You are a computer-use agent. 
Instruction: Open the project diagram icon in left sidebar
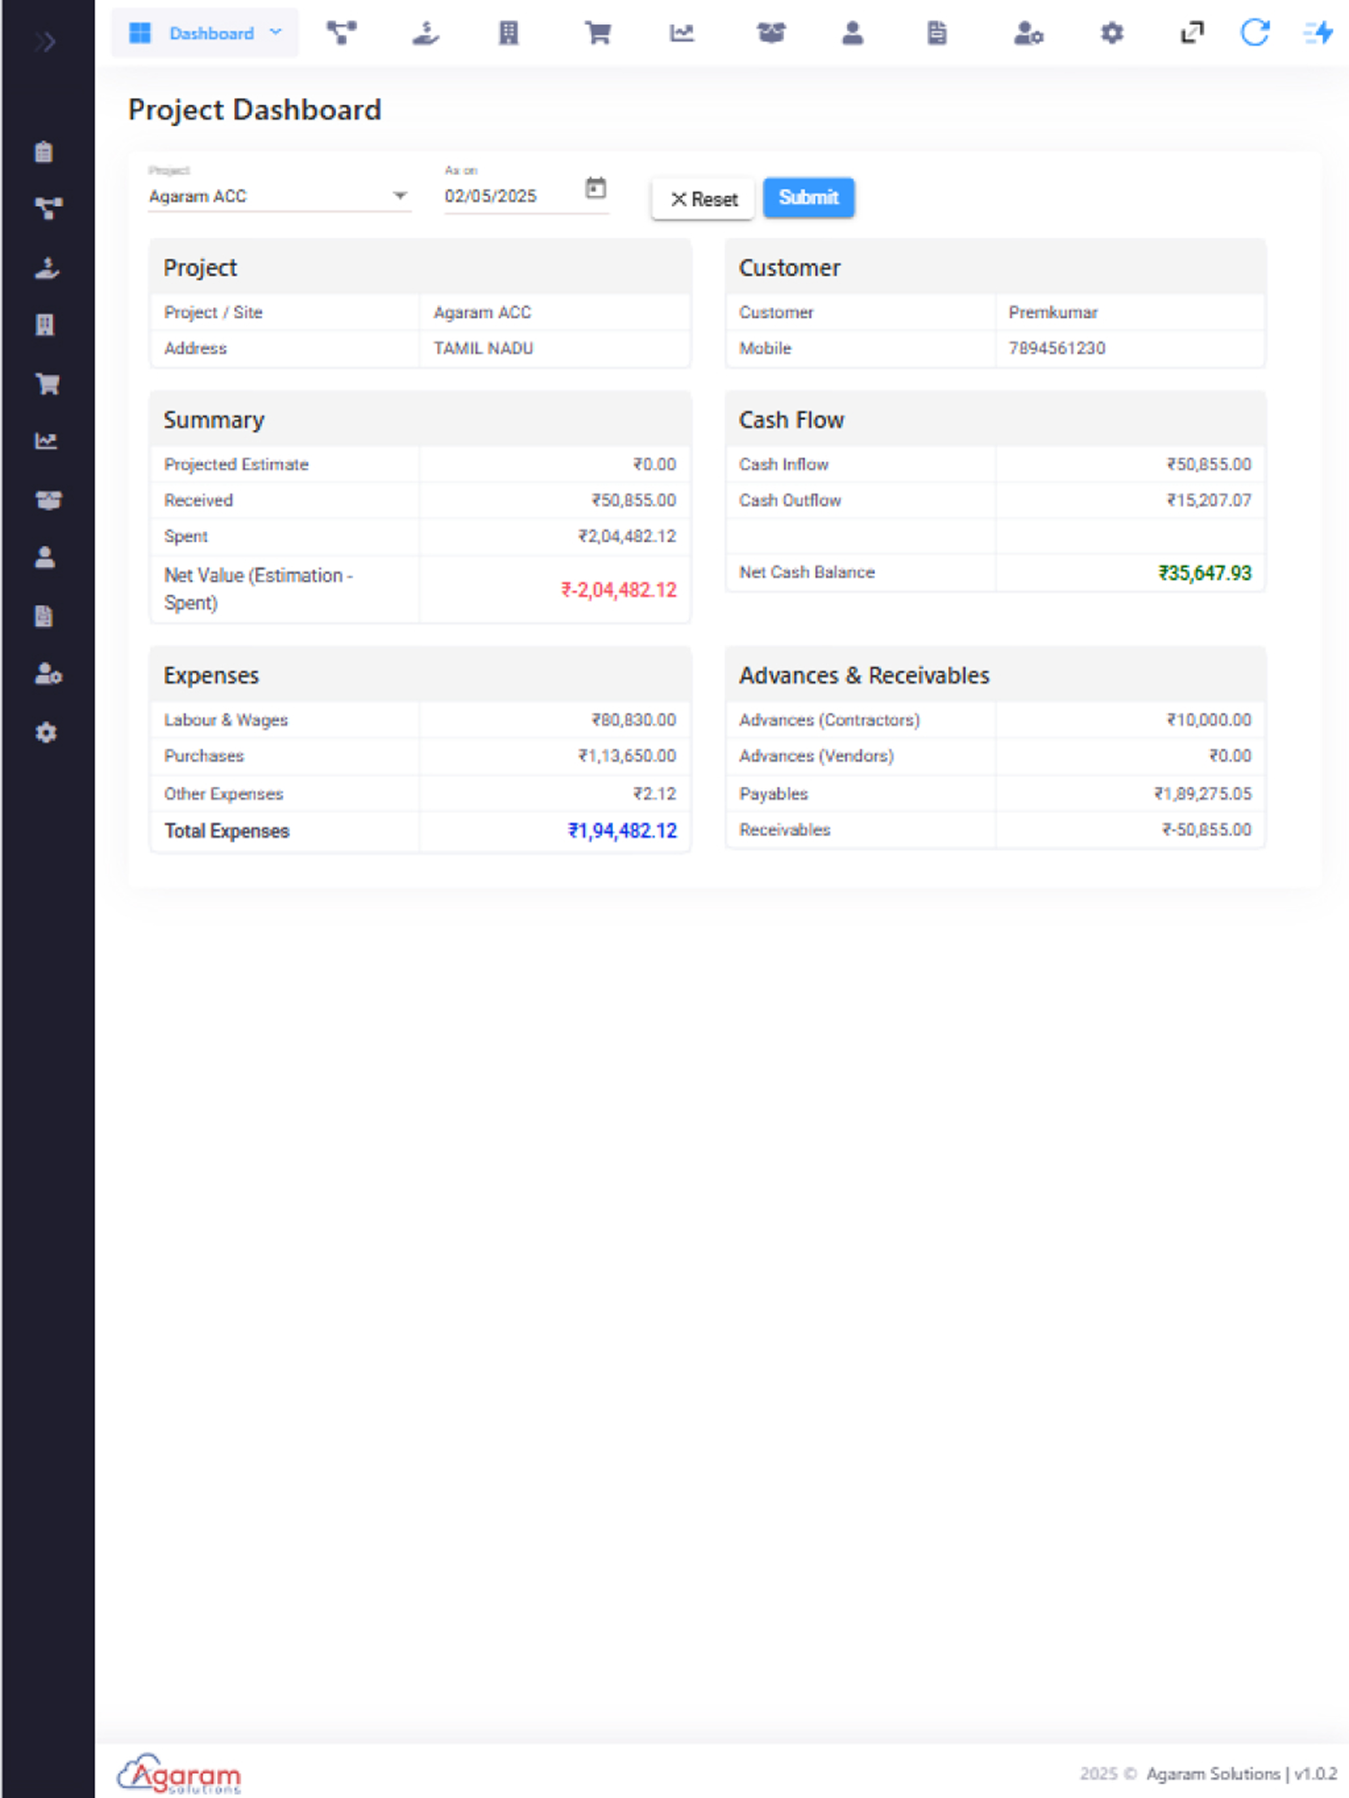point(48,209)
